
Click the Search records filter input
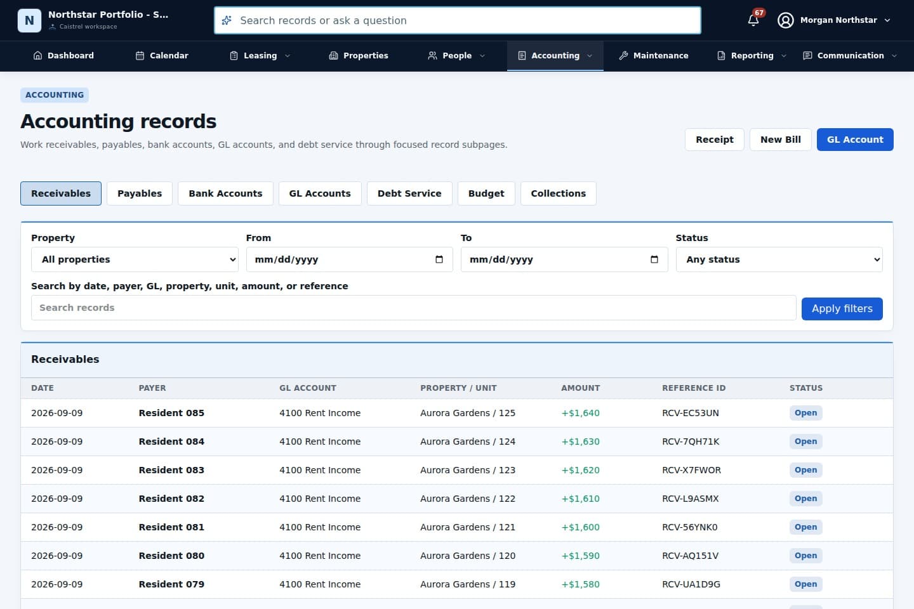pyautogui.click(x=414, y=308)
